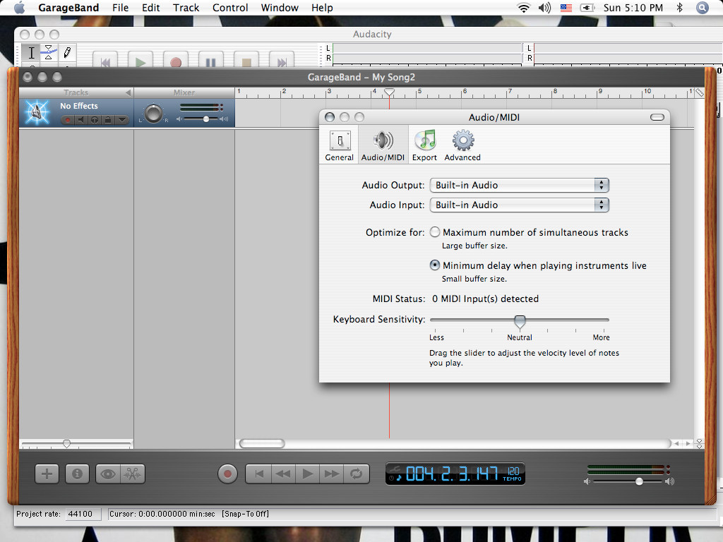Image resolution: width=723 pixels, height=542 pixels.
Task: Select Maximum number of simultaneous tracks option
Action: (x=435, y=232)
